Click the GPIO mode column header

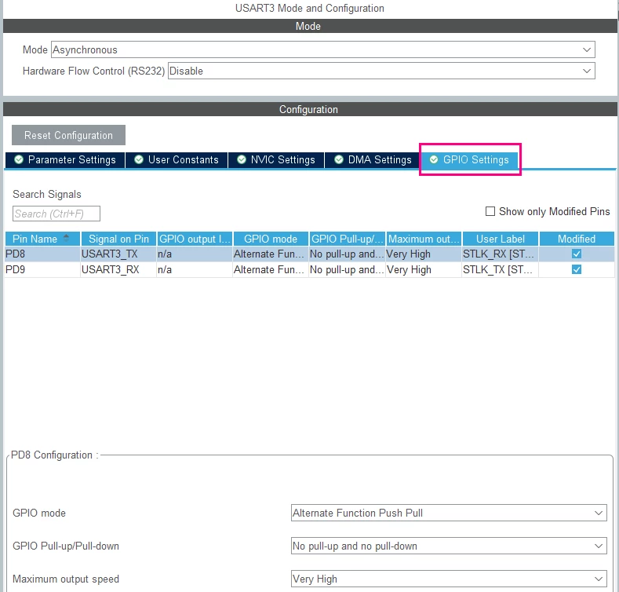point(271,239)
